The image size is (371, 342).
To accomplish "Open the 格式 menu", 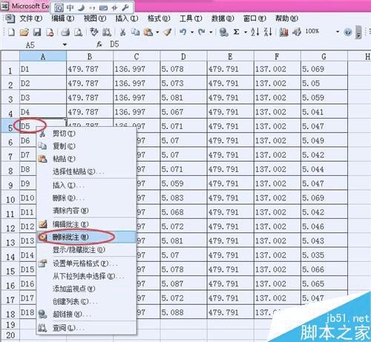I will tap(159, 19).
